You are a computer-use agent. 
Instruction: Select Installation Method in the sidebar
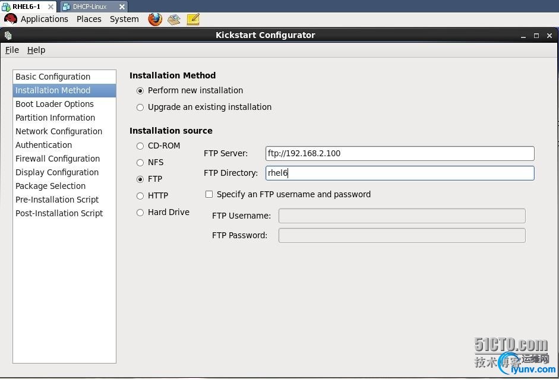(x=64, y=90)
